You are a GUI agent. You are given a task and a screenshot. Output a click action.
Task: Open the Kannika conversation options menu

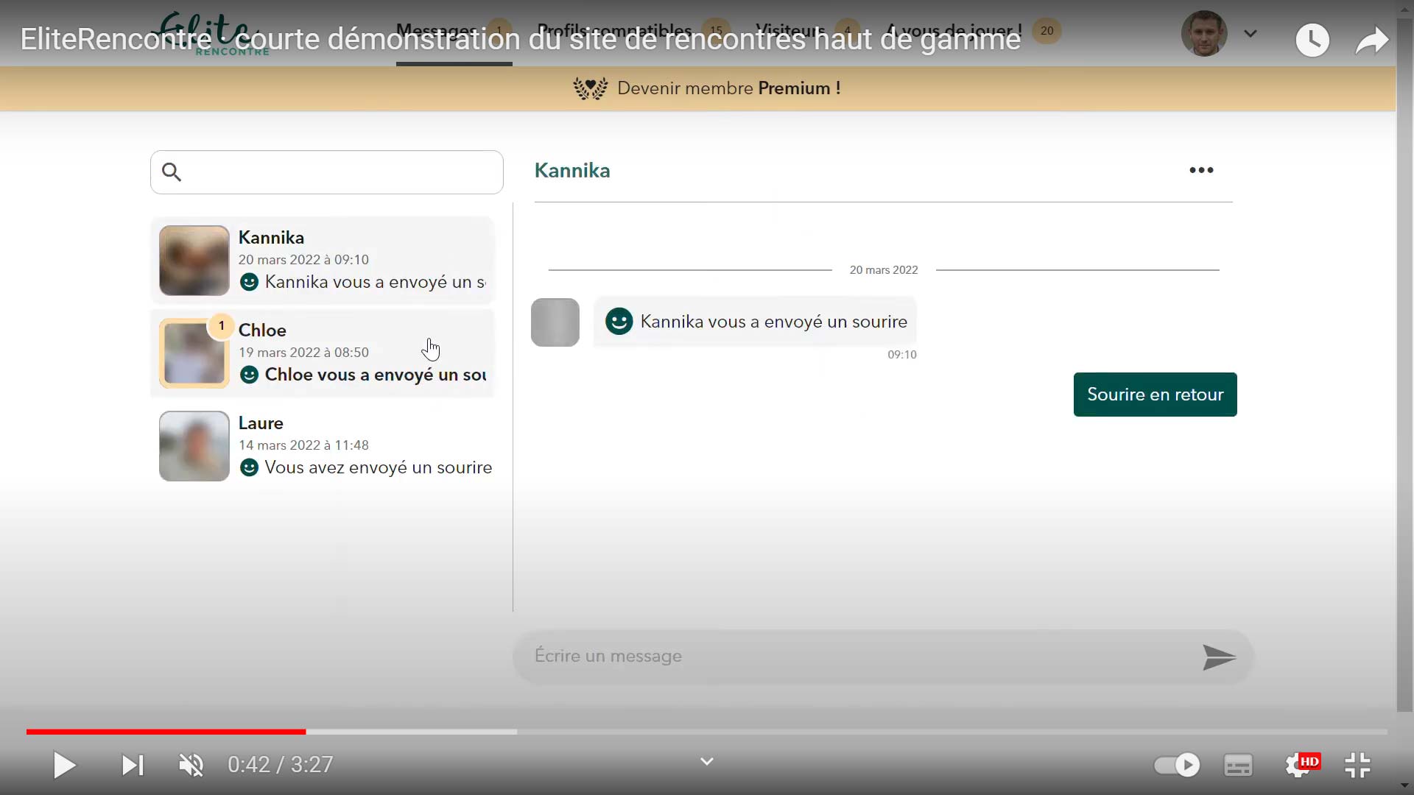tap(1201, 170)
